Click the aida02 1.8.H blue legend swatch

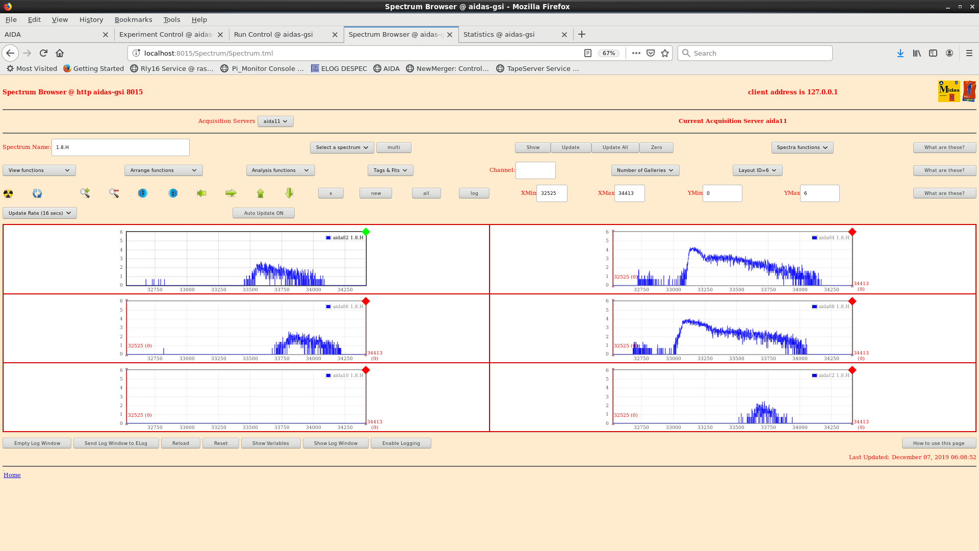point(328,238)
